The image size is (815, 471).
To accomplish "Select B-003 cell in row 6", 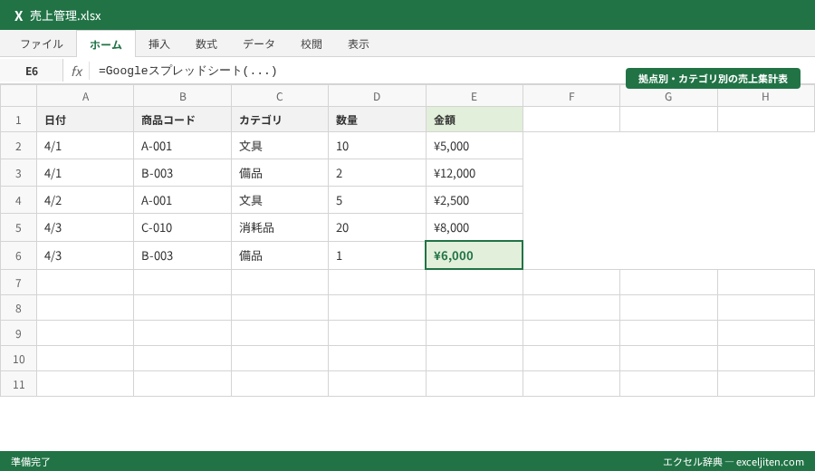I will click(182, 255).
